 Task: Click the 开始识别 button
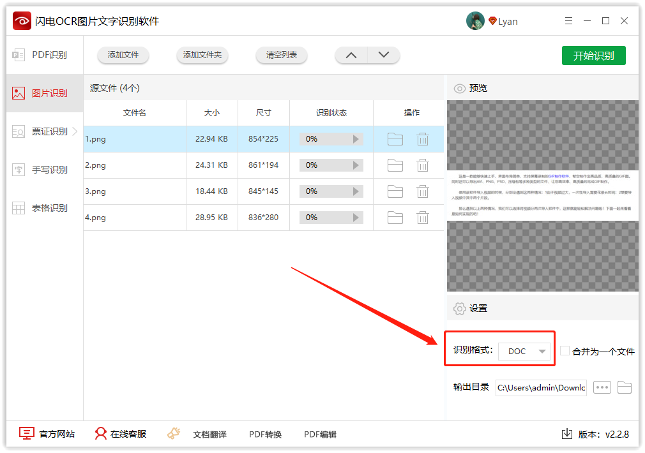[x=594, y=56]
